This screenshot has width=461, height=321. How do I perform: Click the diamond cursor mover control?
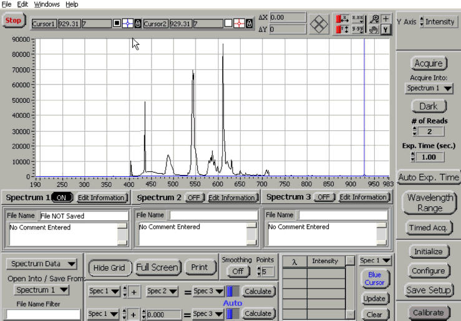click(x=319, y=24)
